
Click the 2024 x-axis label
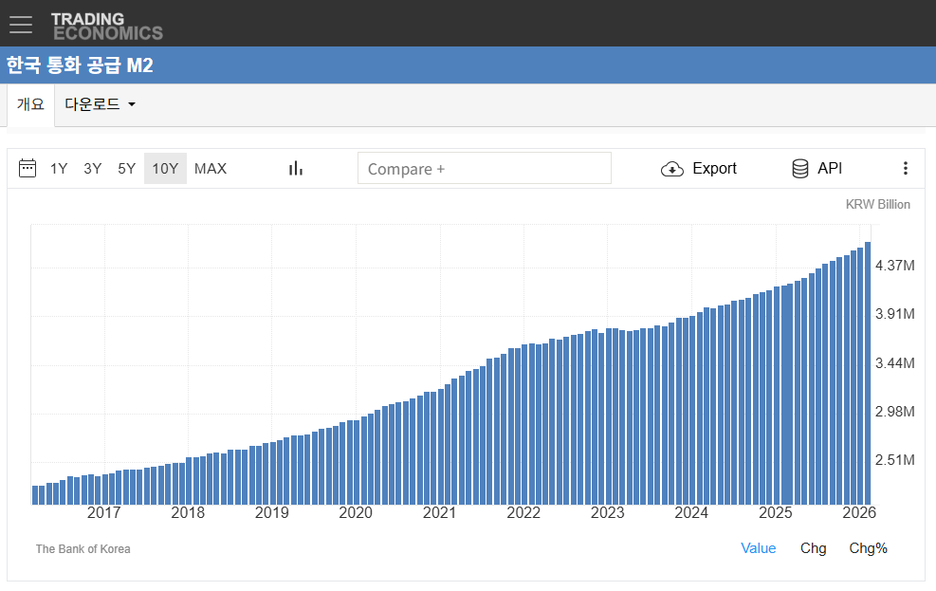pyautogui.click(x=691, y=512)
